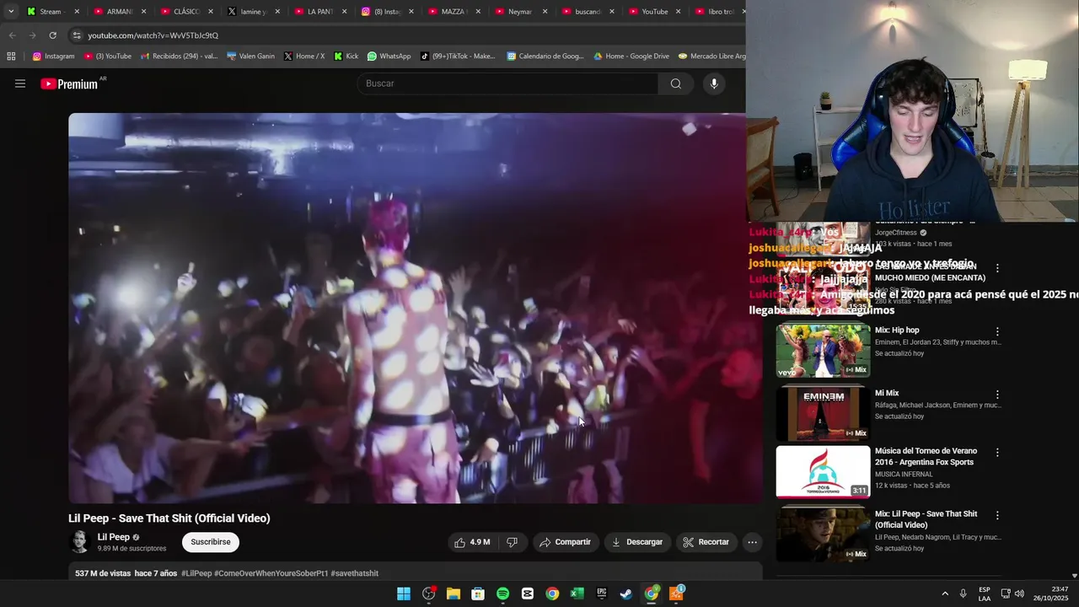
Task: Click the Compartir share button
Action: [x=565, y=542]
